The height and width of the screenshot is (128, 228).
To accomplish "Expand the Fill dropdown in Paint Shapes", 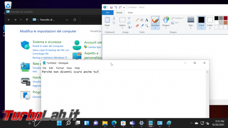I will tap(179, 23).
